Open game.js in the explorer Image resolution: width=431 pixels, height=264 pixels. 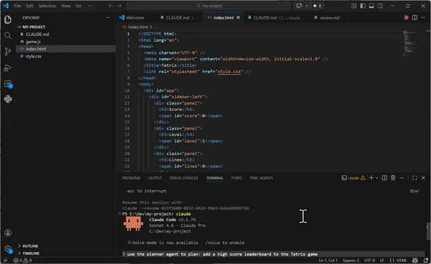66,42
